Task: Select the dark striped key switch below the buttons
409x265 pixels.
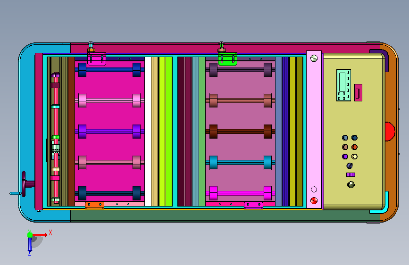Action: (350, 166)
